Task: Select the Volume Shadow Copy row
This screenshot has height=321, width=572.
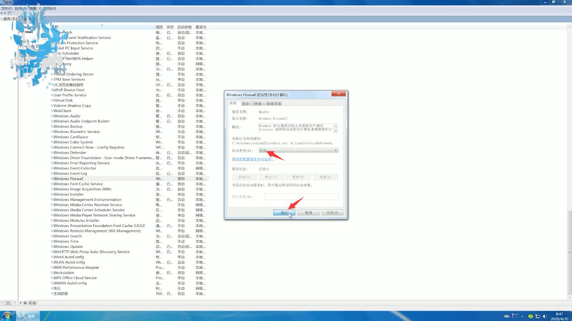Action: click(x=129, y=106)
